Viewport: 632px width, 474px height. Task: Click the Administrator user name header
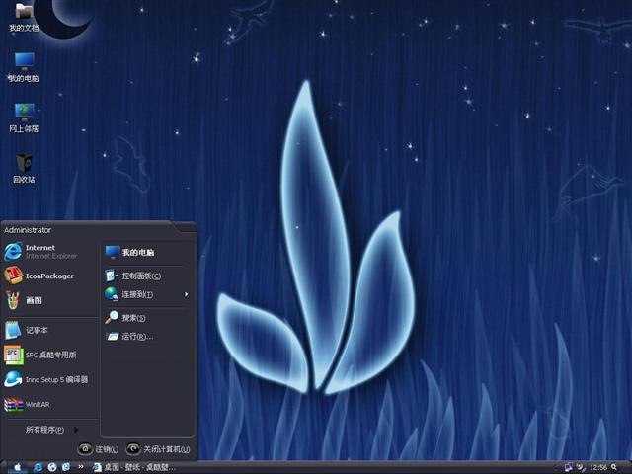point(28,230)
